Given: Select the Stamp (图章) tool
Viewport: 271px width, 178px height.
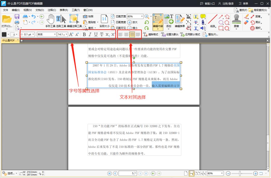Looking at the screenshot, I should click(236, 21).
